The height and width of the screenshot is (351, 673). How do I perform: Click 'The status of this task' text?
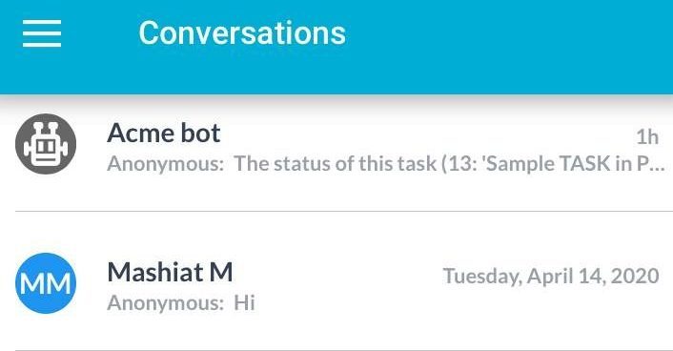tap(336, 164)
